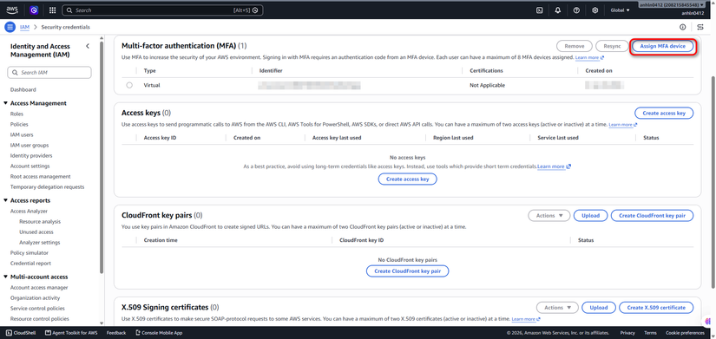Open Agent Toolkit for AWS in footer
Image resolution: width=716 pixels, height=339 pixels.
point(71,333)
